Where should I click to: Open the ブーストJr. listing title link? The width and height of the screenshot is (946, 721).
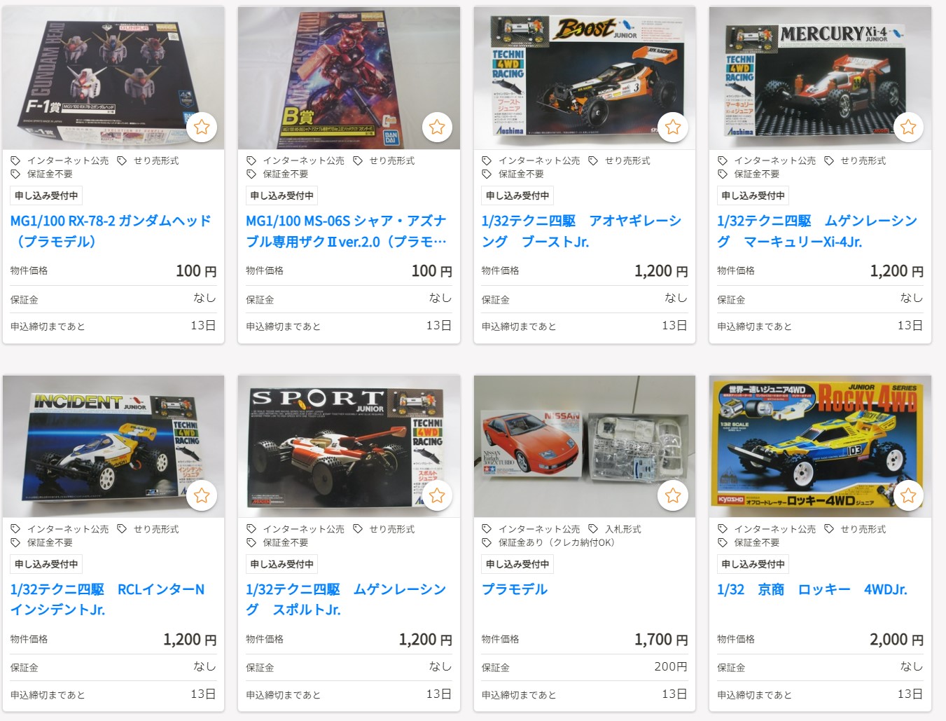[x=581, y=231]
